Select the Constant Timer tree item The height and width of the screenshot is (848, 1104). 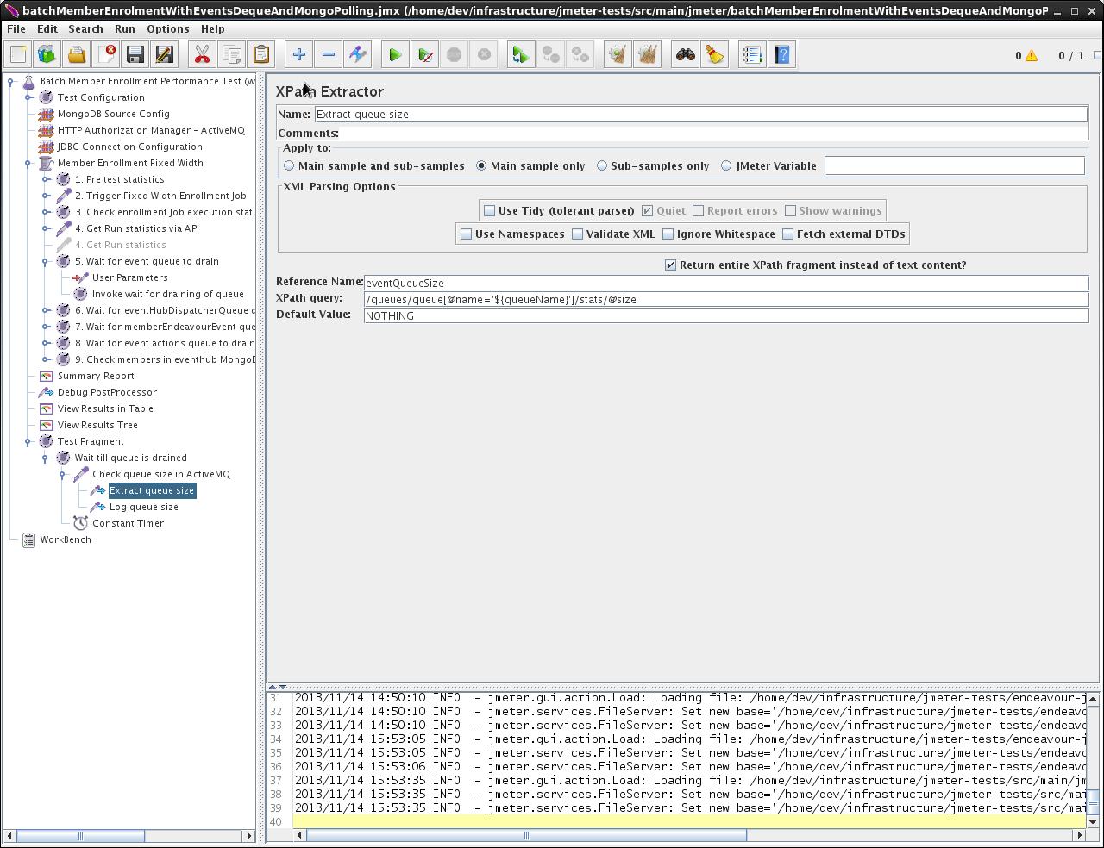pos(128,523)
